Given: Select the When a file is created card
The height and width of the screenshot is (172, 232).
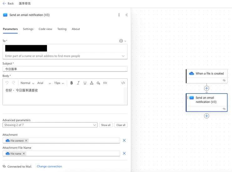Looking at the screenshot, I should (x=207, y=76).
